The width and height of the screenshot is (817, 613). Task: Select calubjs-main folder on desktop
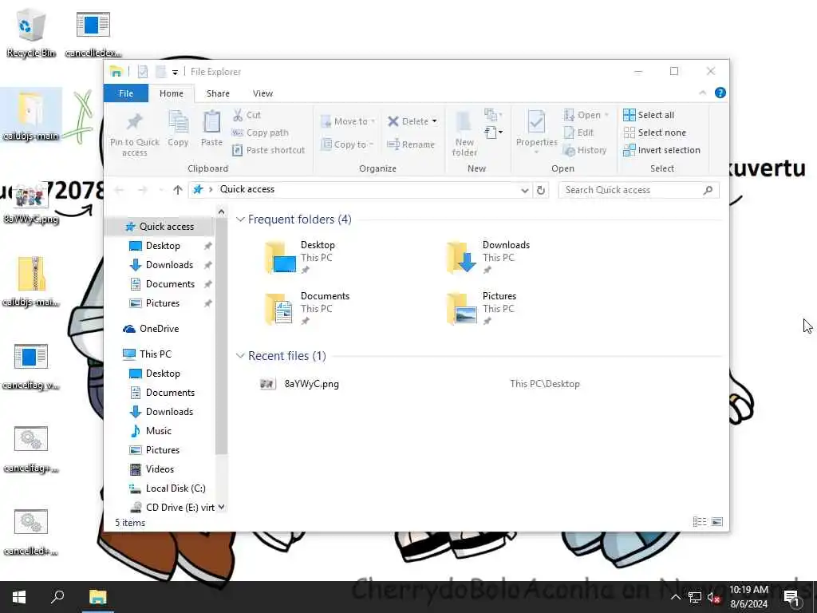[x=31, y=117]
